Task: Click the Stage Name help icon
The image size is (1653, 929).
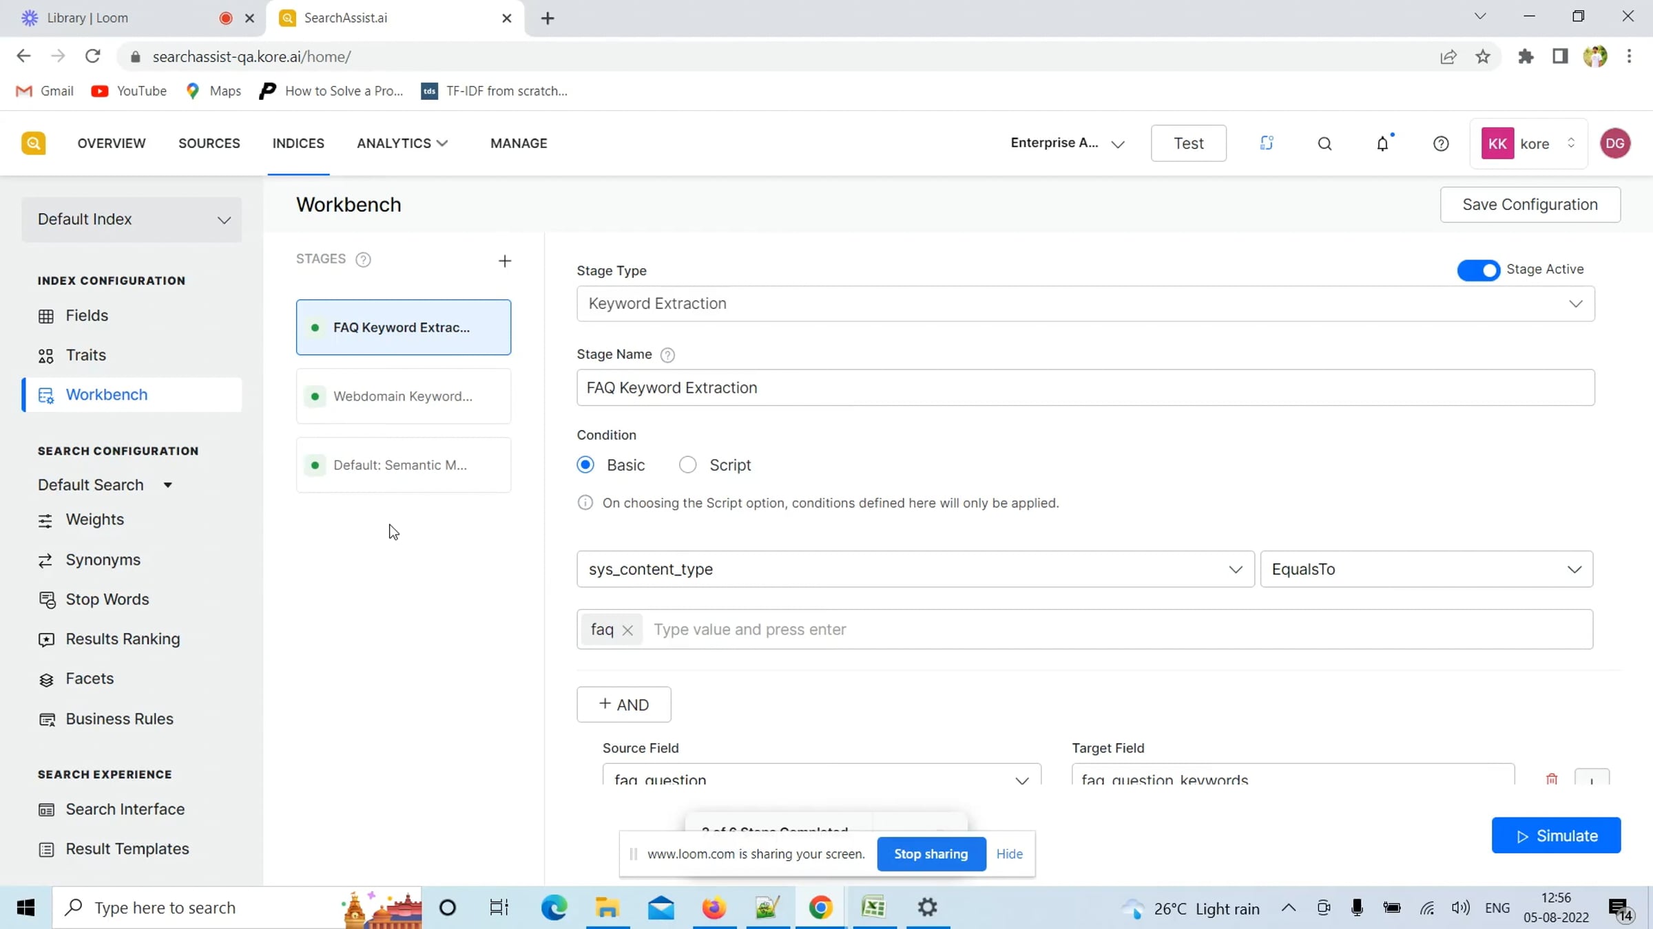Action: point(667,355)
